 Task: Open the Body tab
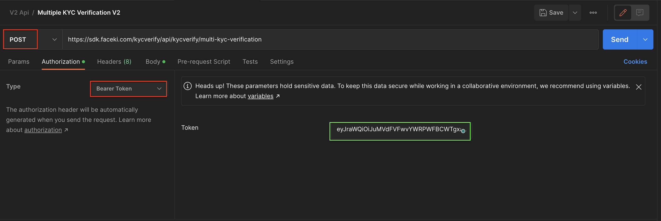coord(153,62)
